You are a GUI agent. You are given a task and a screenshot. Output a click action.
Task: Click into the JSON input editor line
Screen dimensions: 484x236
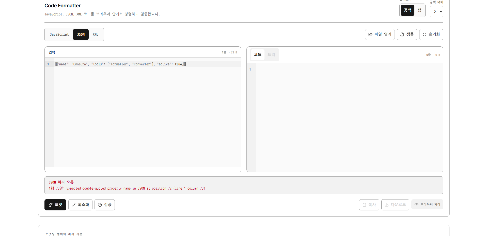(x=148, y=64)
